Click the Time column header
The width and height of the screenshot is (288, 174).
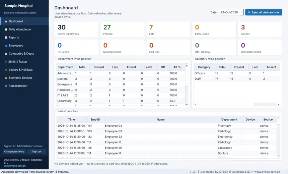click(71, 120)
